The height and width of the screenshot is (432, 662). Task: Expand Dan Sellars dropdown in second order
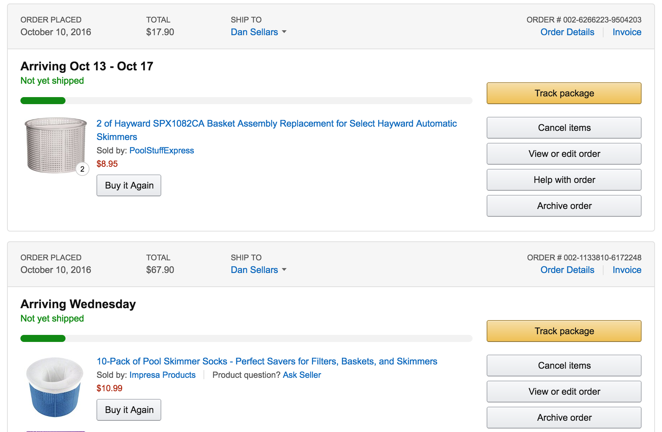coord(259,270)
